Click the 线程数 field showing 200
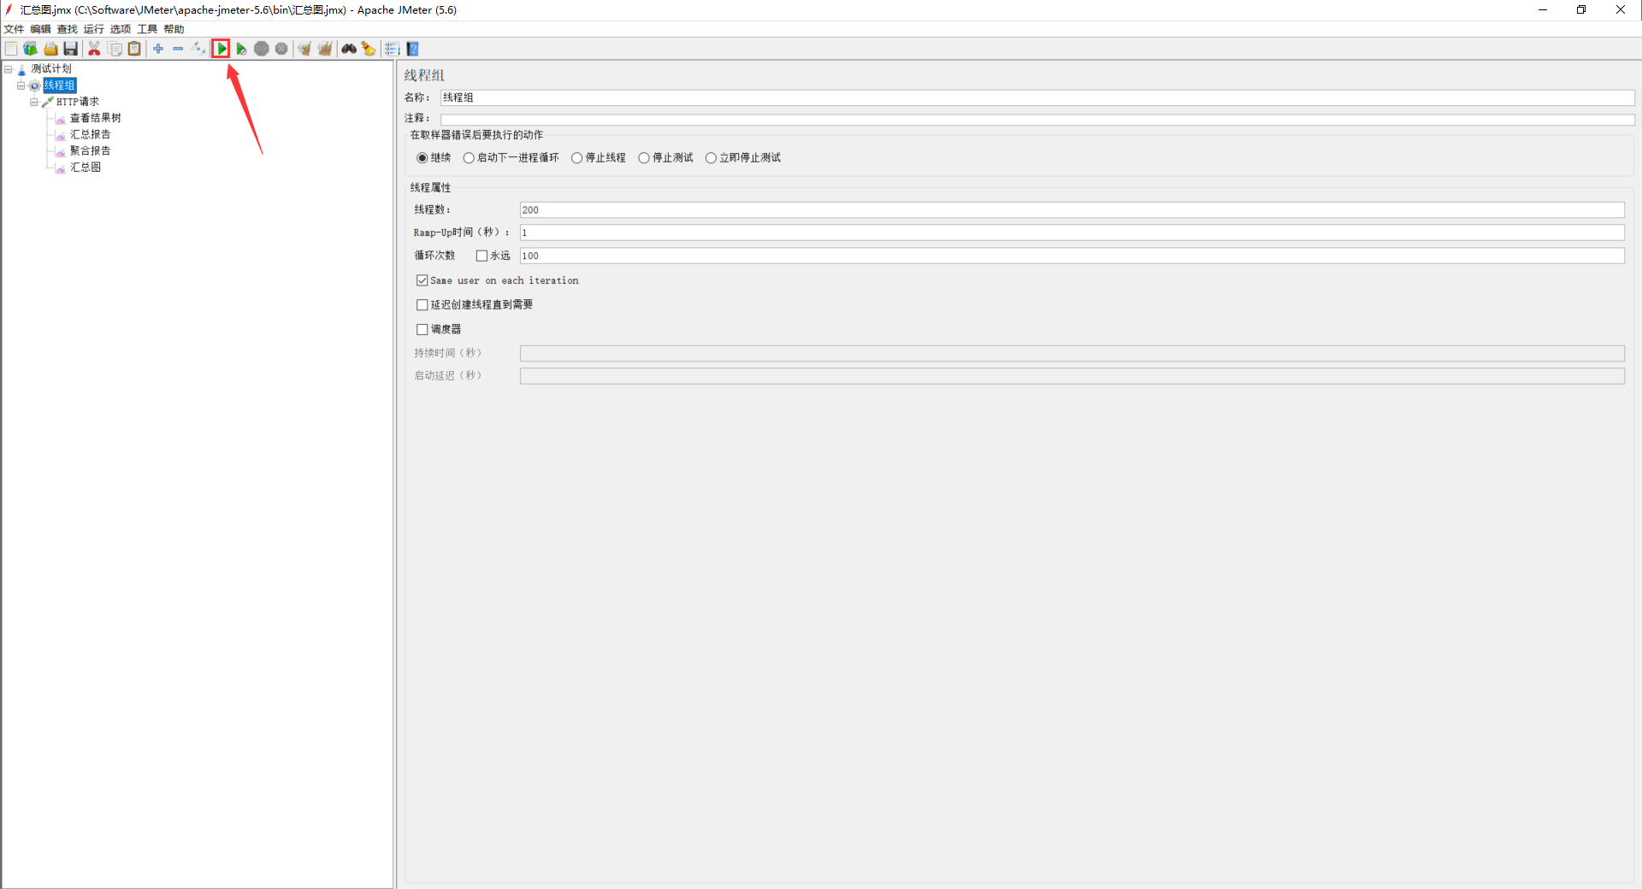 tap(1072, 210)
